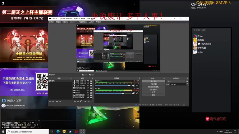Open Microsoft Edge from the taskbar

(x=58, y=131)
